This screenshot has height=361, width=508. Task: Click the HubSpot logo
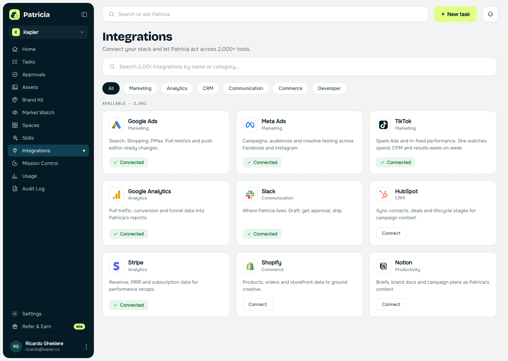click(383, 195)
